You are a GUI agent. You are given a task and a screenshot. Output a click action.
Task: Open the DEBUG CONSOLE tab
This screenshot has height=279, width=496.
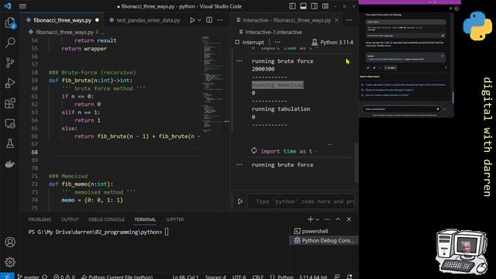[106, 219]
